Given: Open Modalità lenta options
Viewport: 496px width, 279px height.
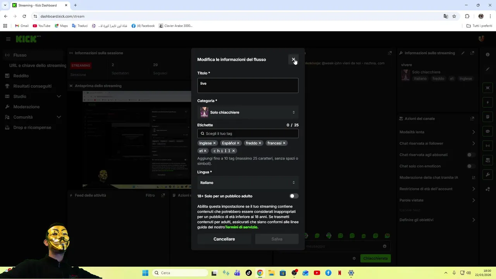Looking at the screenshot, I should pyautogui.click(x=437, y=132).
